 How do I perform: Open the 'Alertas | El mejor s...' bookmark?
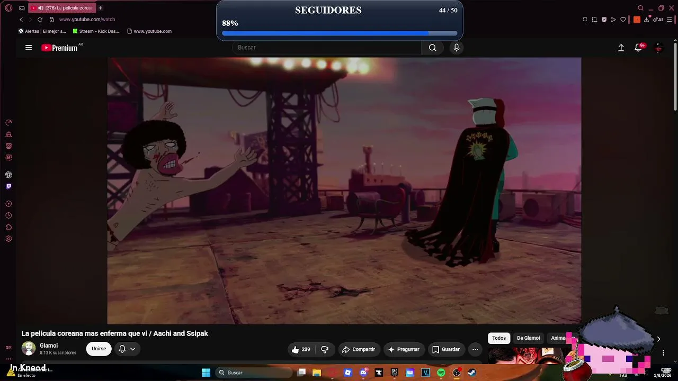click(42, 31)
